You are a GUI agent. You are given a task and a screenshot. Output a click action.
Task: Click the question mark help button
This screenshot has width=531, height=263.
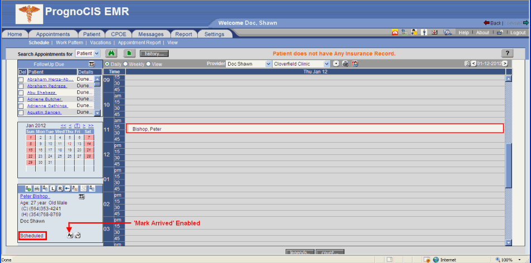[x=508, y=53]
